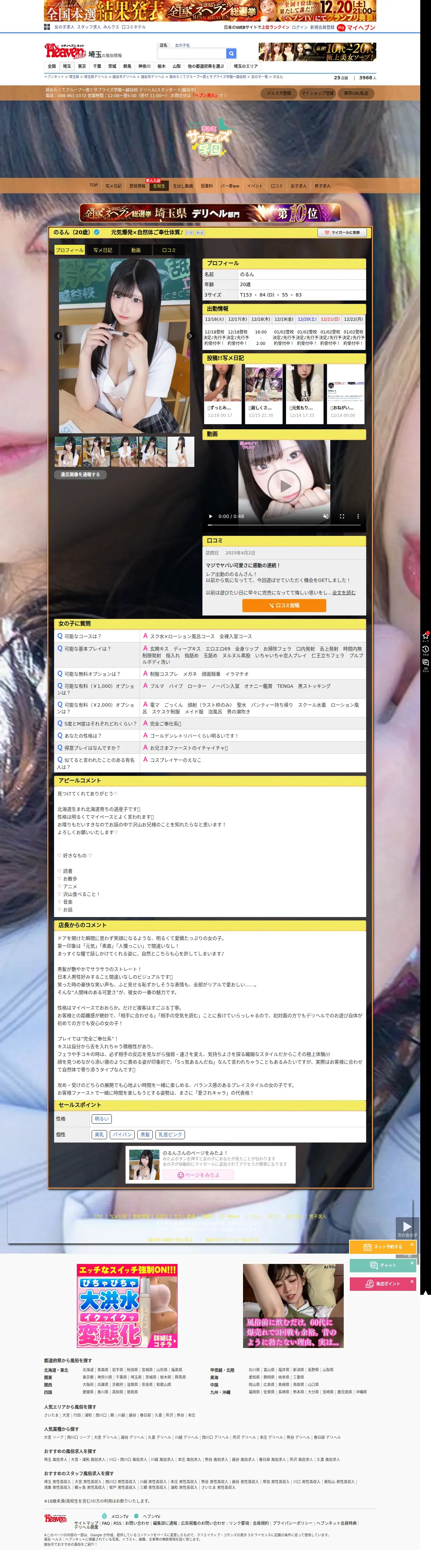Click the blue verified badge beside のるん
431x1550 pixels.
pos(96,232)
